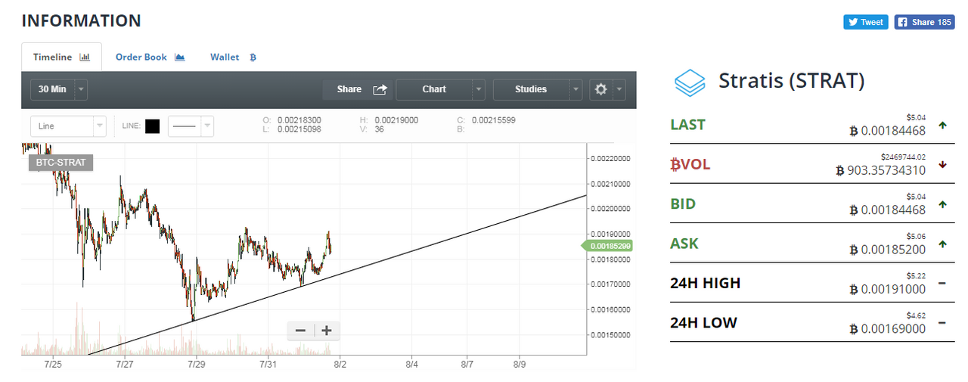Click the share export arrow icon
The width and height of the screenshot is (968, 382).
(380, 89)
